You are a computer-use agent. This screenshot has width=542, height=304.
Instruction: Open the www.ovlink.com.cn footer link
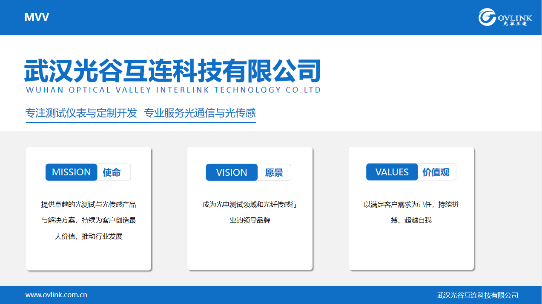pos(56,295)
